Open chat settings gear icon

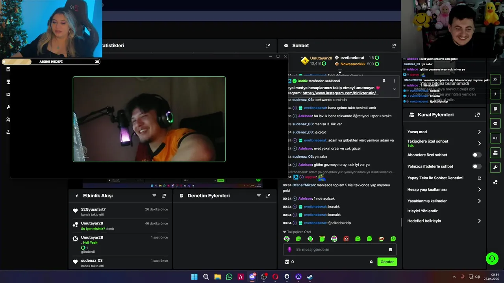point(371,262)
